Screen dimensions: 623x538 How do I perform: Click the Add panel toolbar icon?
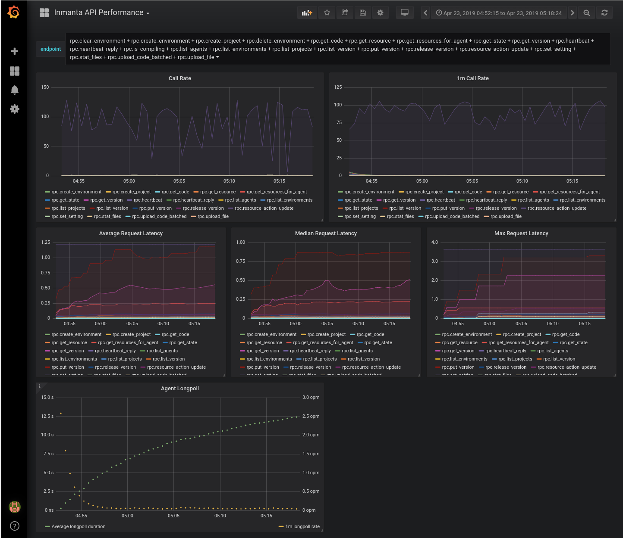coord(307,13)
